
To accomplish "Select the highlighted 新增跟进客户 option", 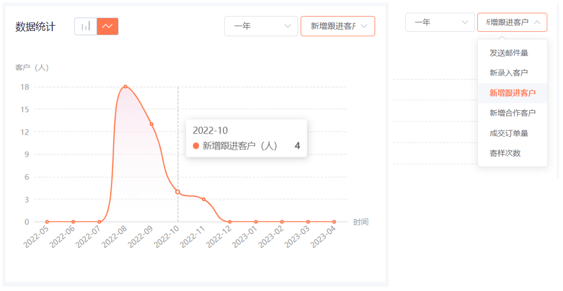I will (x=512, y=93).
